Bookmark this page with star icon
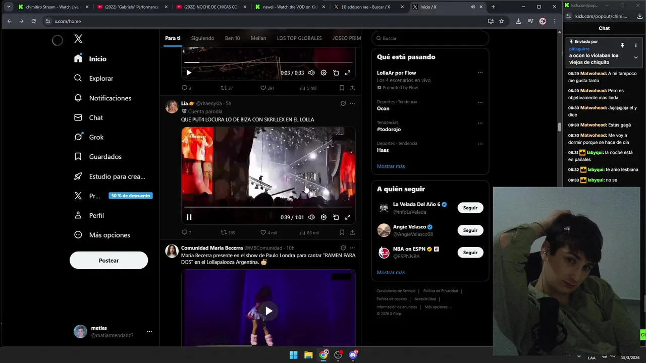The width and height of the screenshot is (646, 363). click(502, 21)
